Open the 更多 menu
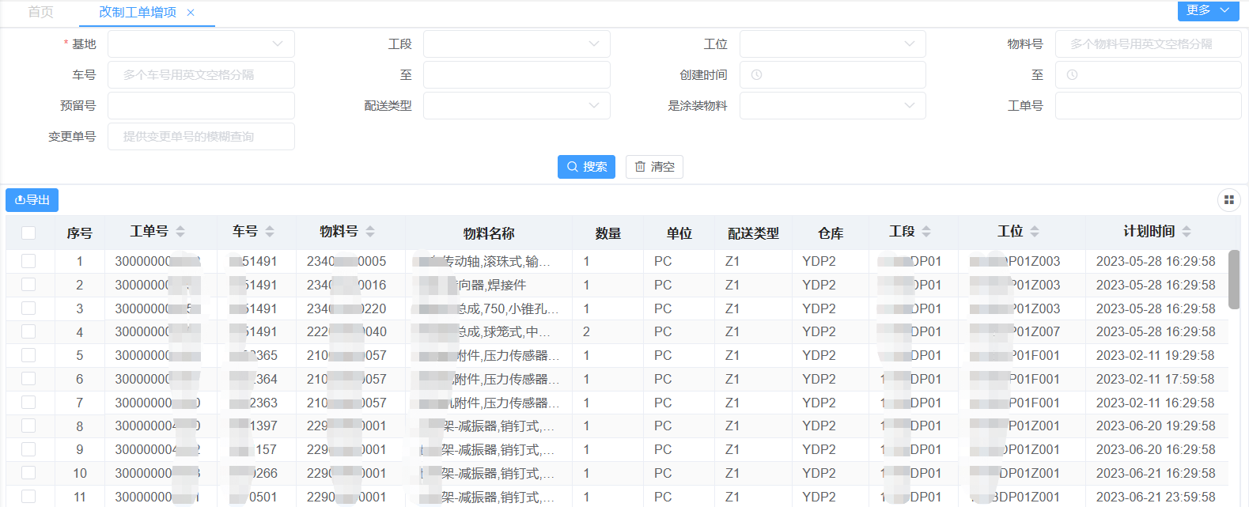This screenshot has width=1249, height=507. (1207, 10)
